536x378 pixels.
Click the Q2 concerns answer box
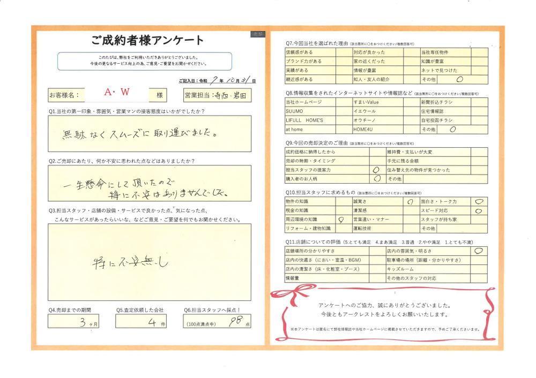tap(149, 183)
